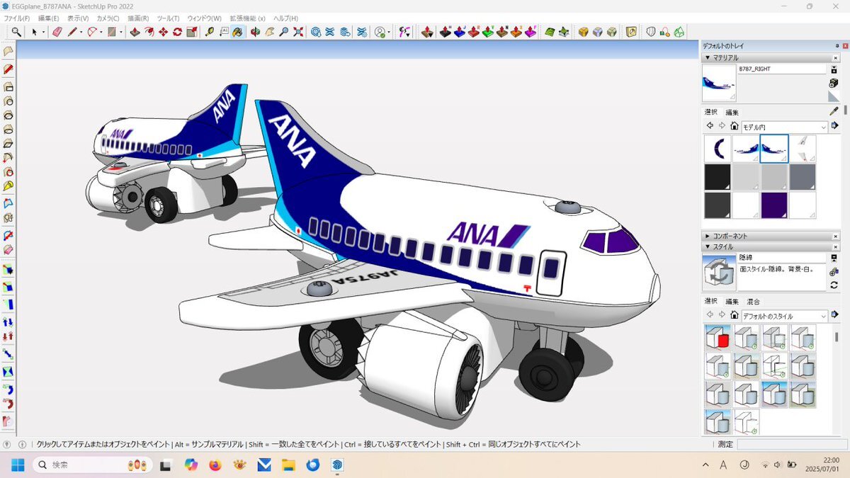
Task: Select the Move tool with red arrows
Action: tap(163, 32)
